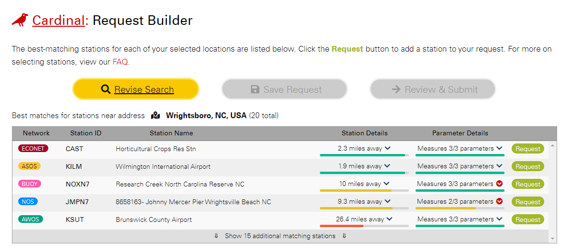Click the AWOS network badge

pyautogui.click(x=31, y=219)
